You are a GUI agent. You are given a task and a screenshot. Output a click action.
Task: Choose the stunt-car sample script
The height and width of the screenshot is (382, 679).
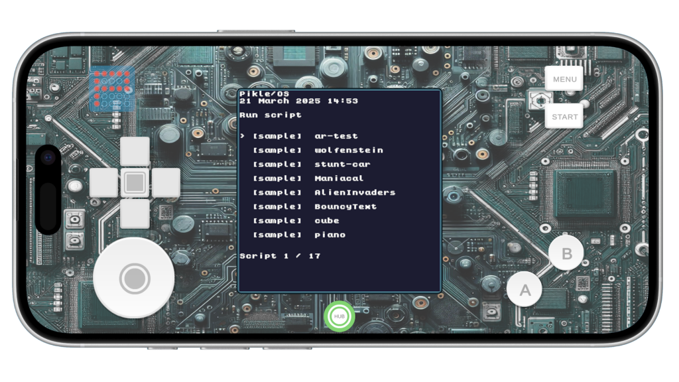click(312, 164)
